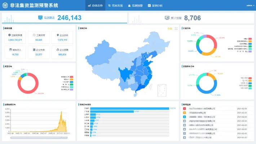Click the 浙江省 ranking bar
The image size is (256, 144).
[x=92, y=123]
